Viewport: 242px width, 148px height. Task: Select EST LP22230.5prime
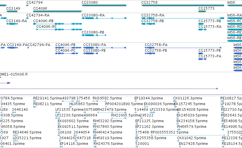point(69,115)
